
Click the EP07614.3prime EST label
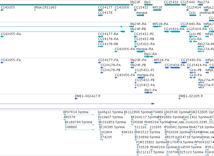(76, 112)
